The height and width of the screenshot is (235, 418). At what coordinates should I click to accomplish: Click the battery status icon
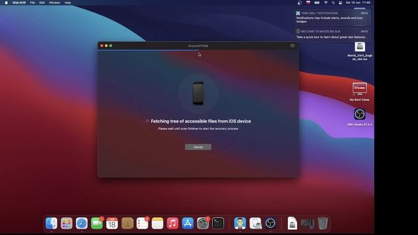coord(317,3)
